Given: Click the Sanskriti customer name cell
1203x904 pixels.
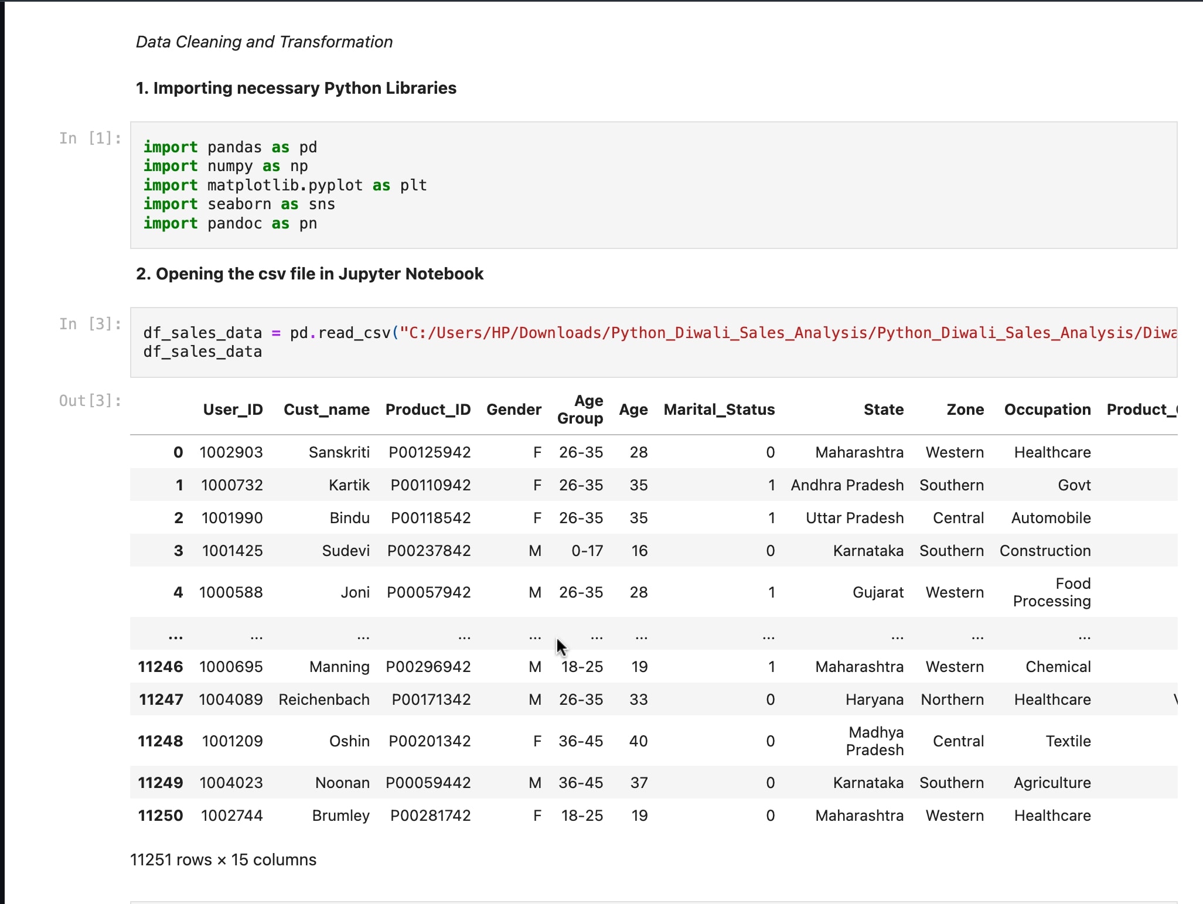Looking at the screenshot, I should [339, 452].
